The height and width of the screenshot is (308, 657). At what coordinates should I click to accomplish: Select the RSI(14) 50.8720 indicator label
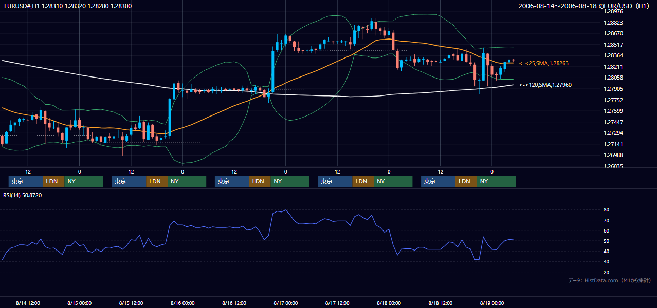[23, 195]
